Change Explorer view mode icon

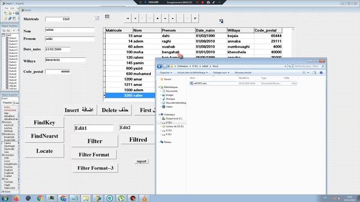pyautogui.click(x=304, y=72)
